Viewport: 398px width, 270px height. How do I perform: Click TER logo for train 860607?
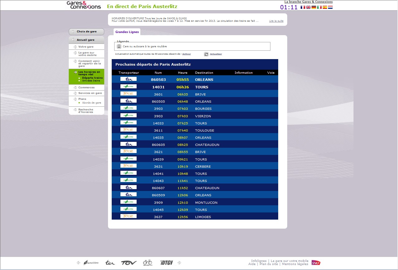point(129,187)
